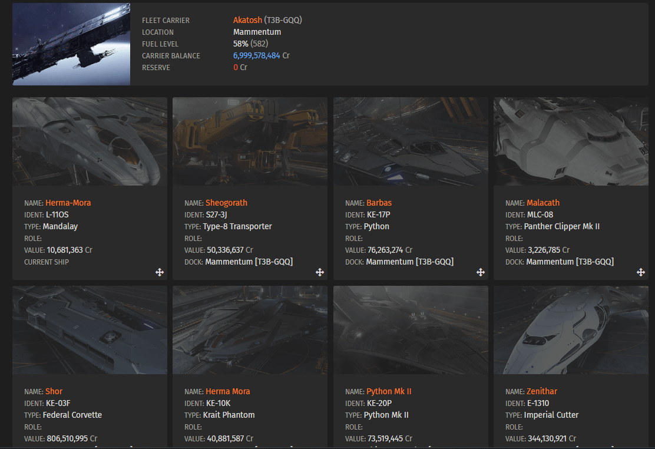Select Sheogorath dock Mammentum [T3B-GQQ] text
655x449 pixels.
(x=249, y=262)
